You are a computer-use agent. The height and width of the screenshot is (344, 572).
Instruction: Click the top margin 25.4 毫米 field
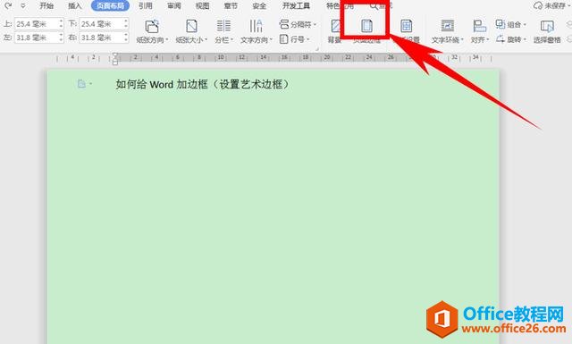(x=36, y=24)
